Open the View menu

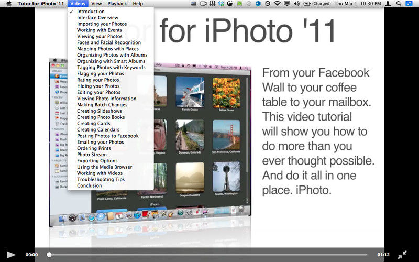click(x=96, y=4)
